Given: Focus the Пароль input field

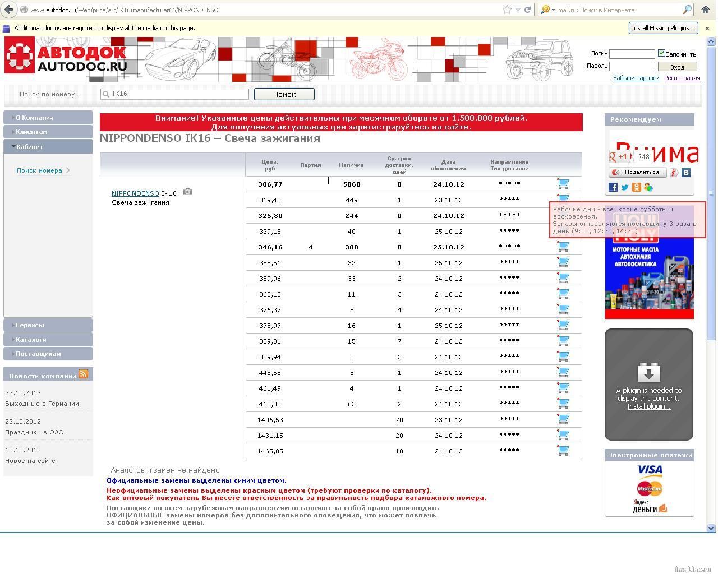Looking at the screenshot, I should (632, 66).
